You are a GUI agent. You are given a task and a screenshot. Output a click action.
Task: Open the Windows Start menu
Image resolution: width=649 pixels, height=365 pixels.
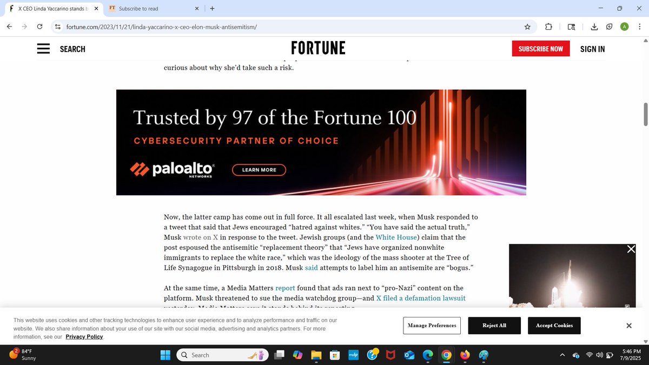point(165,355)
